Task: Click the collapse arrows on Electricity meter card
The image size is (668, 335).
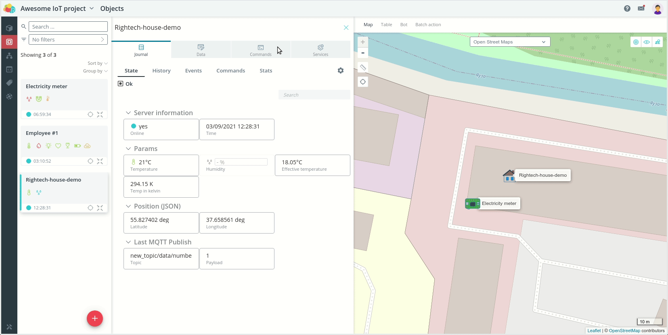Action: [x=100, y=114]
